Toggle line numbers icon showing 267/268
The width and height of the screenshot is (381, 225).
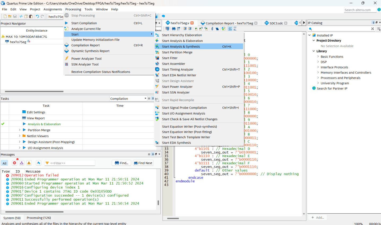(230, 29)
